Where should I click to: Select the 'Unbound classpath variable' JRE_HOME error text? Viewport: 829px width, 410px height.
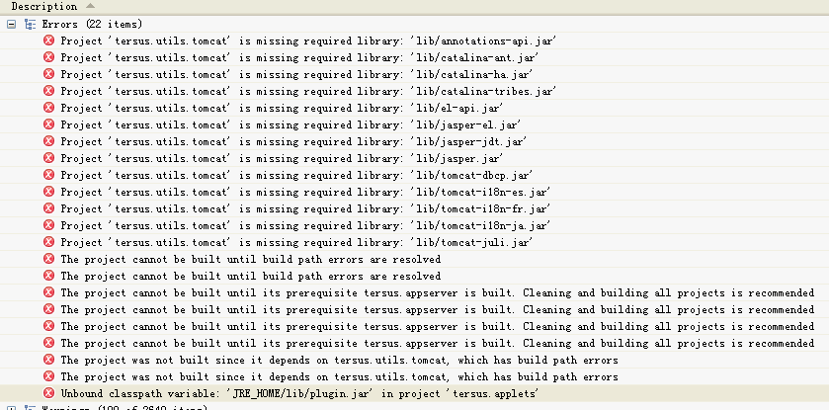coord(299,393)
